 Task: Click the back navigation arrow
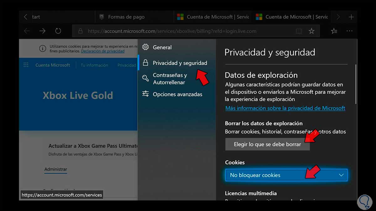tap(27, 31)
